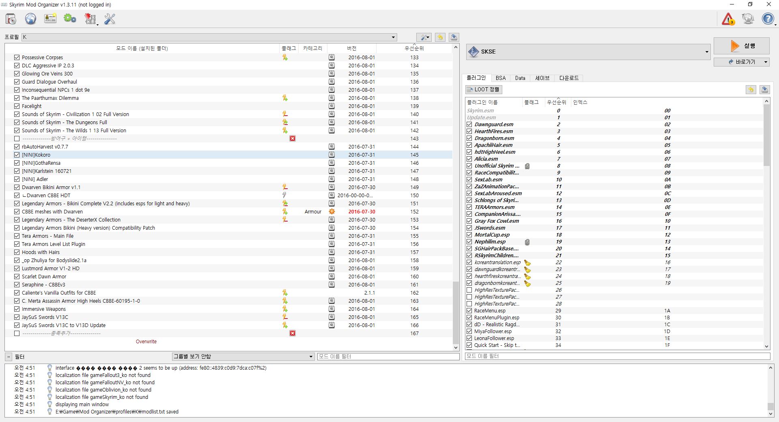This screenshot has width=779, height=422.
Task: Select the Guard Dialogue Overhaul mod row
Action: [x=228, y=82]
